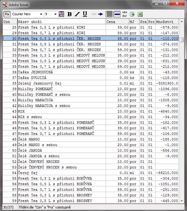The image size is (187, 211).
Task: Sort by the Cena column header
Action: 117,22
